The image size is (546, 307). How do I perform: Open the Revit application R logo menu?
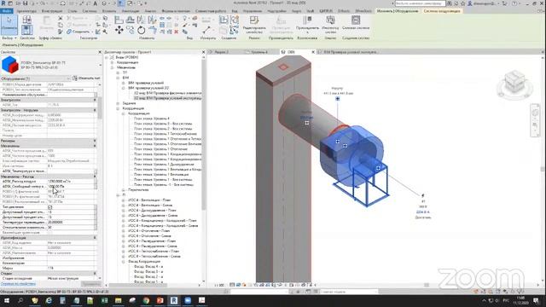[3, 3]
